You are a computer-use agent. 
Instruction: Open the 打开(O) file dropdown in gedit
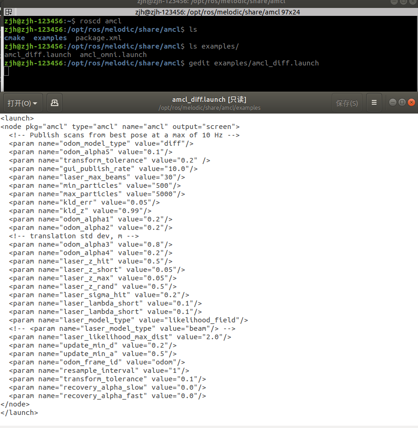point(22,103)
